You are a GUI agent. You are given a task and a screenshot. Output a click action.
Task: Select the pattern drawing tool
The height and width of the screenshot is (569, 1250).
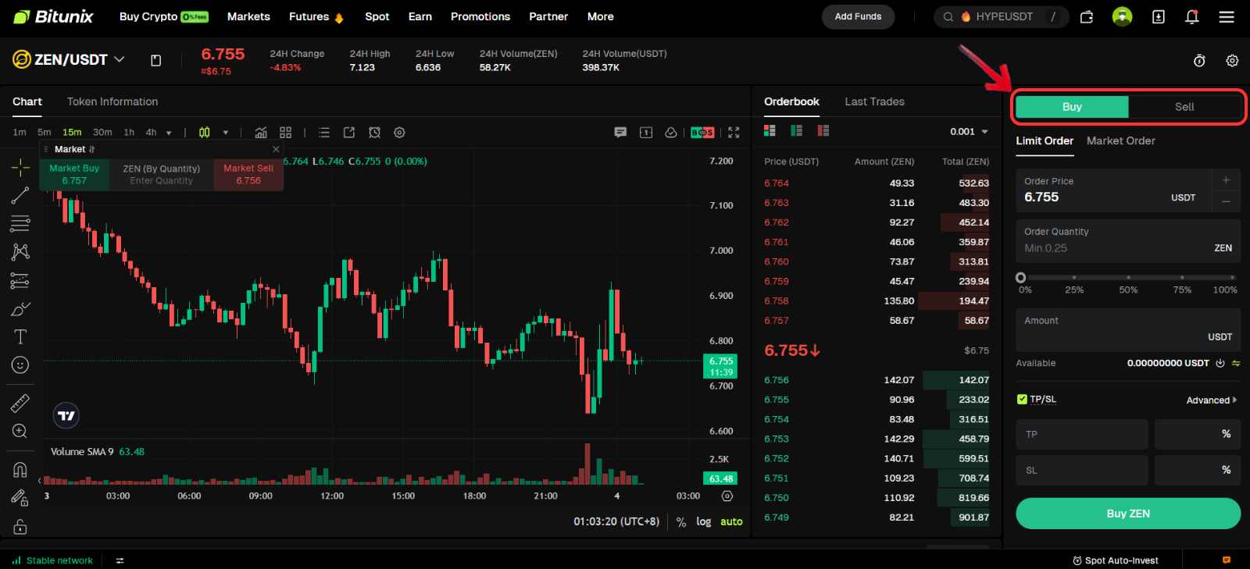[20, 251]
